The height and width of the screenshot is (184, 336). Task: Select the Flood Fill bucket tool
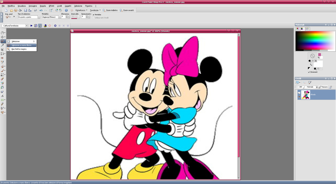(2, 88)
